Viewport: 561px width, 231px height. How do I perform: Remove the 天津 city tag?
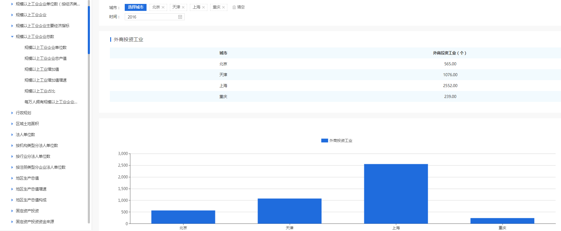(183, 7)
